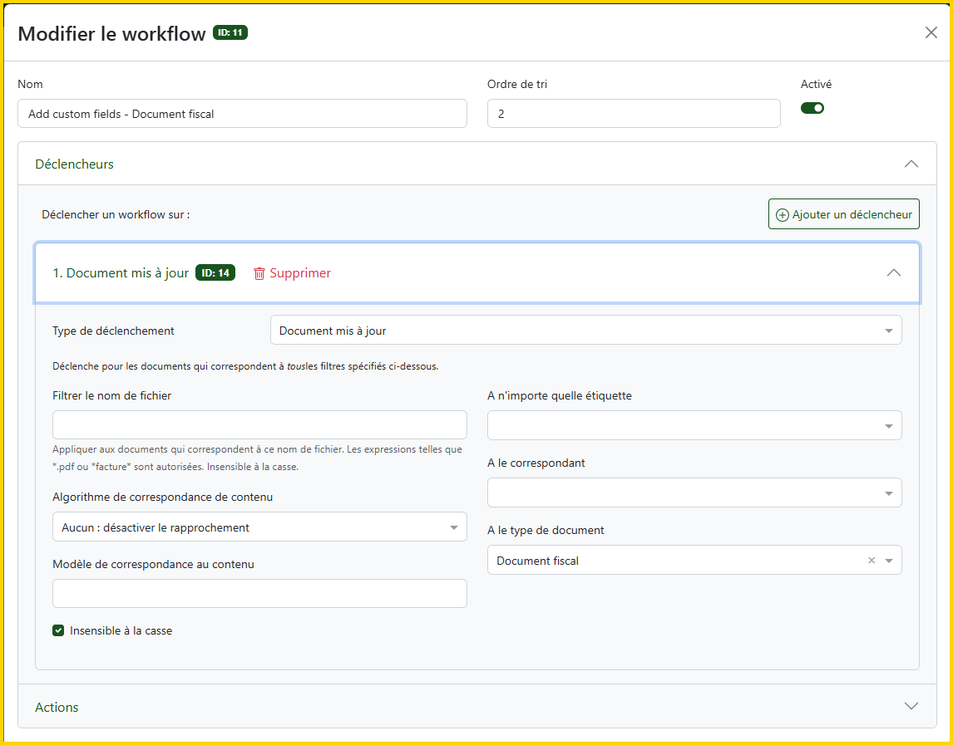Collapse the Déclencheurs section chevron
This screenshot has height=745, width=953.
pyautogui.click(x=911, y=164)
